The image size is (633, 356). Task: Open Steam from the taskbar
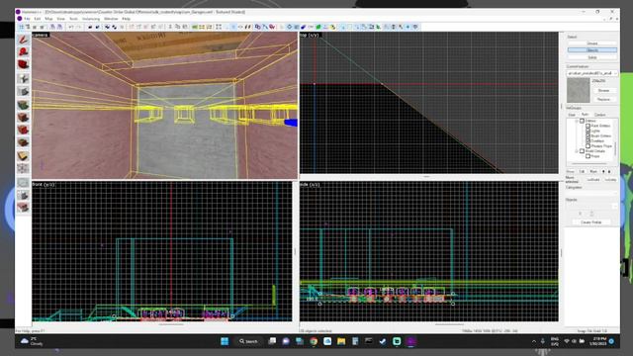tap(383, 341)
